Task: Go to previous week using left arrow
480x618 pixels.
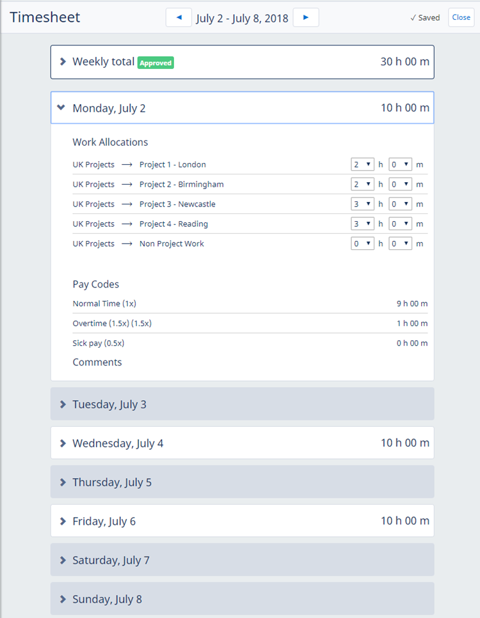Action: [179, 17]
